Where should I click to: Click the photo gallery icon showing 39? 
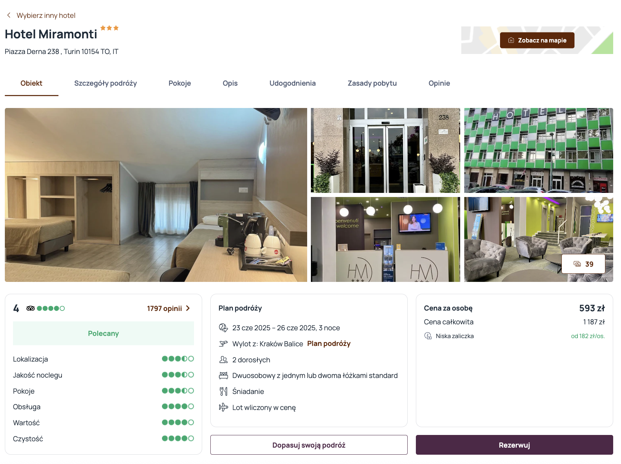coord(577,264)
